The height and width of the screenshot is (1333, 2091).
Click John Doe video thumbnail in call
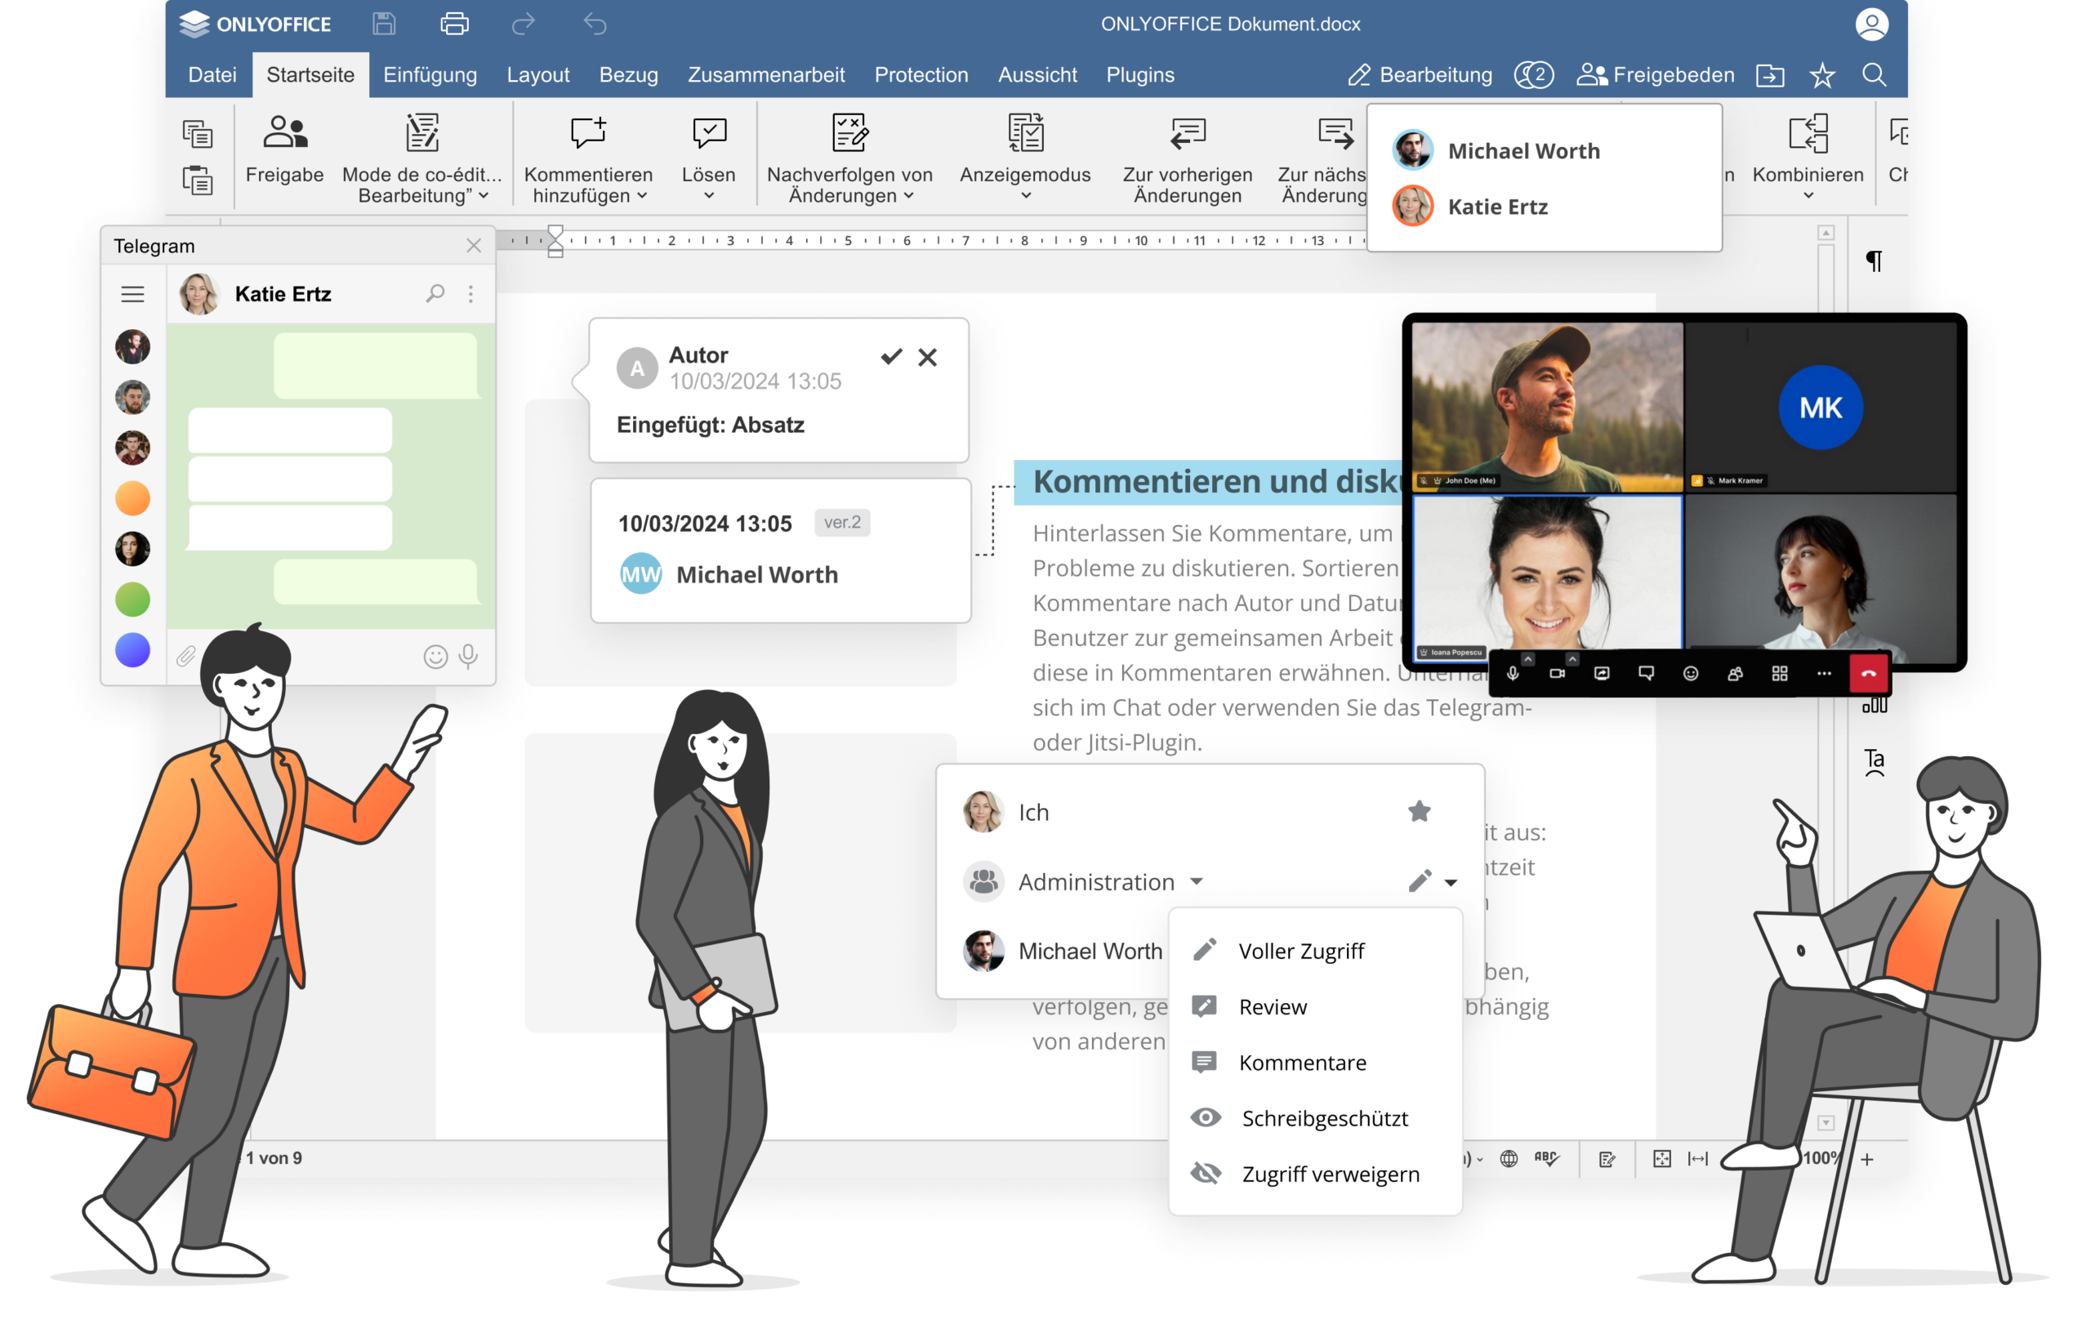click(1546, 408)
